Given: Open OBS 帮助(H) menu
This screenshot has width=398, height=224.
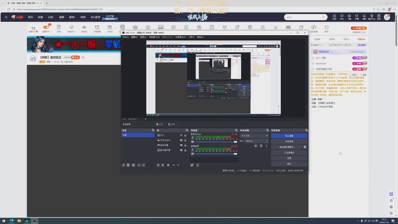Looking at the screenshot, I should point(200,37).
